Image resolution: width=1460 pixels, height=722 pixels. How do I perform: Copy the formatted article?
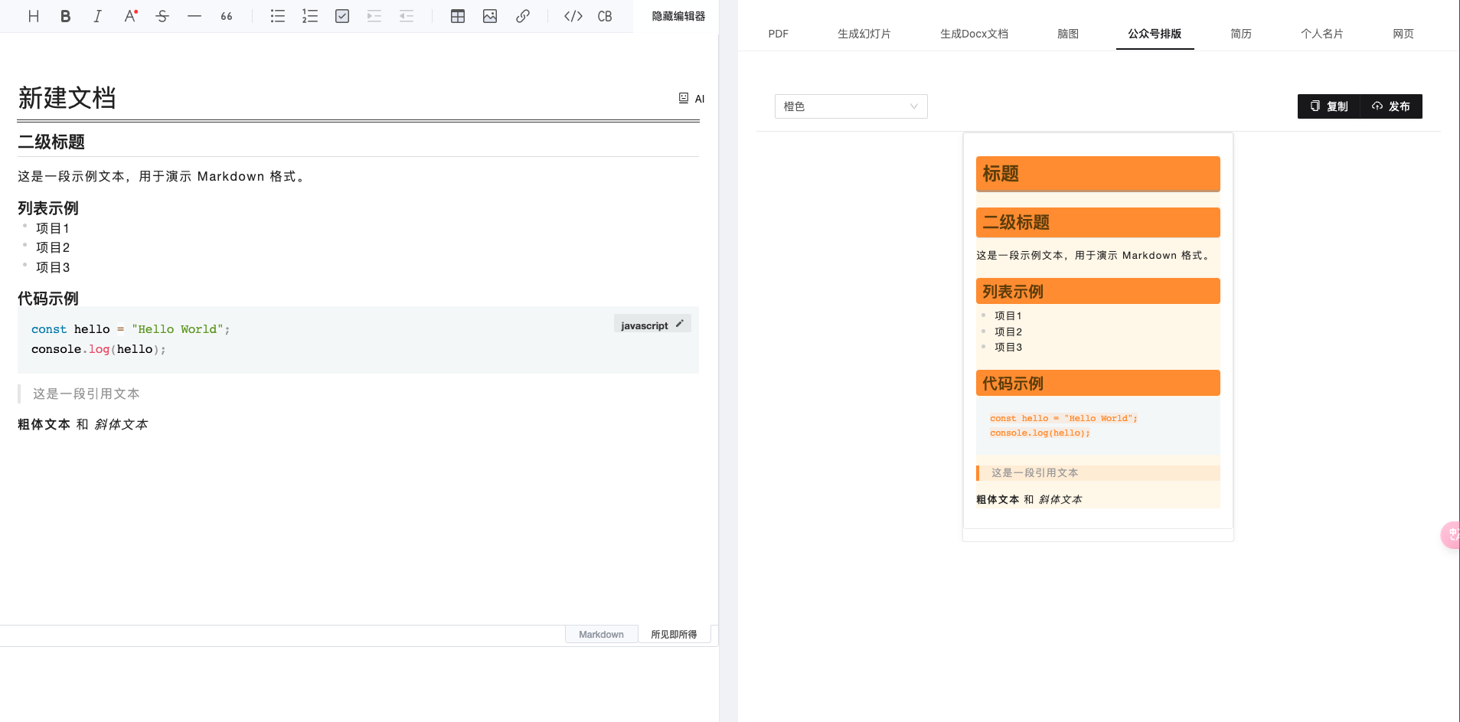[1329, 106]
